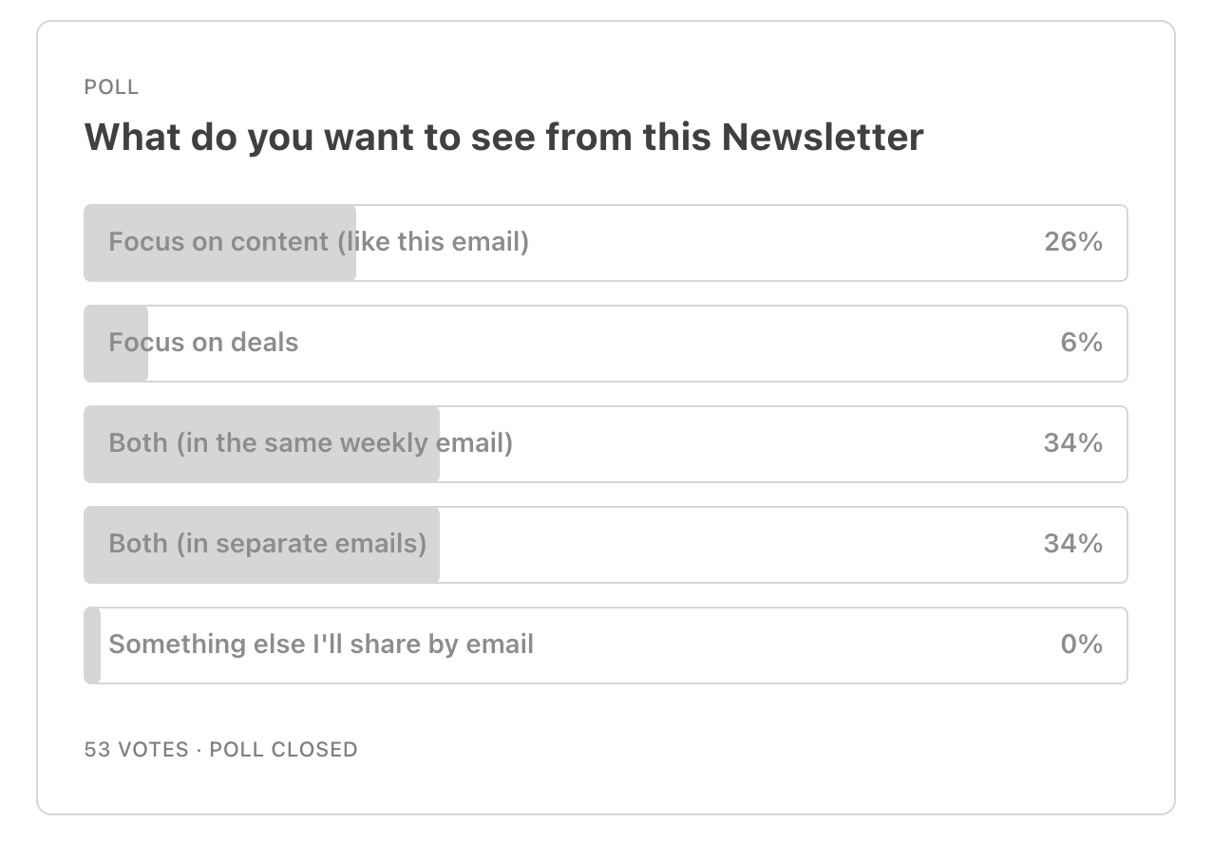Click the small gray bar of 'Something else' option
This screenshot has height=841, width=1212.
coord(92,645)
